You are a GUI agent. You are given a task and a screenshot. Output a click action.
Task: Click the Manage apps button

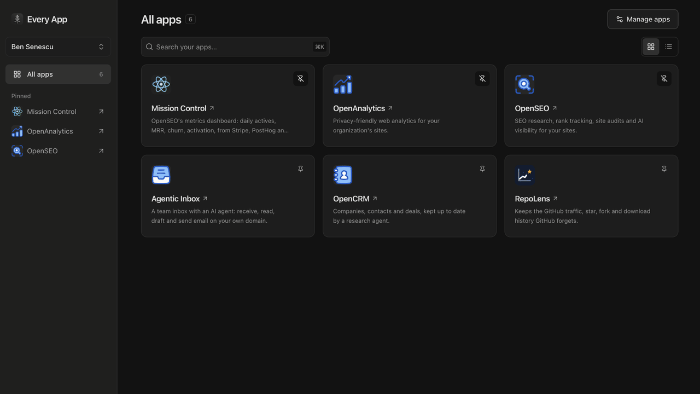point(643,19)
